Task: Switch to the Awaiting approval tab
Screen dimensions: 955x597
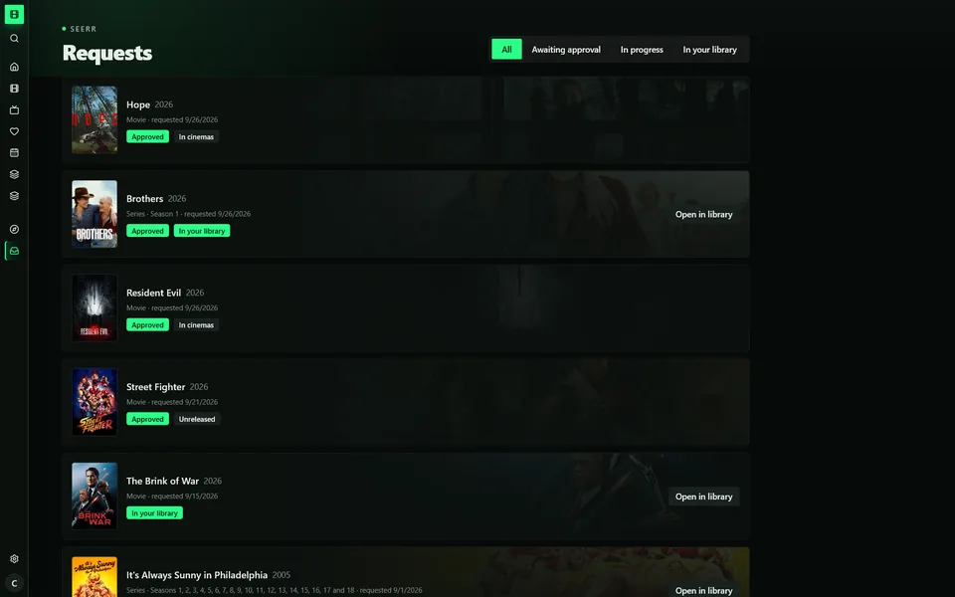Action: tap(566, 50)
